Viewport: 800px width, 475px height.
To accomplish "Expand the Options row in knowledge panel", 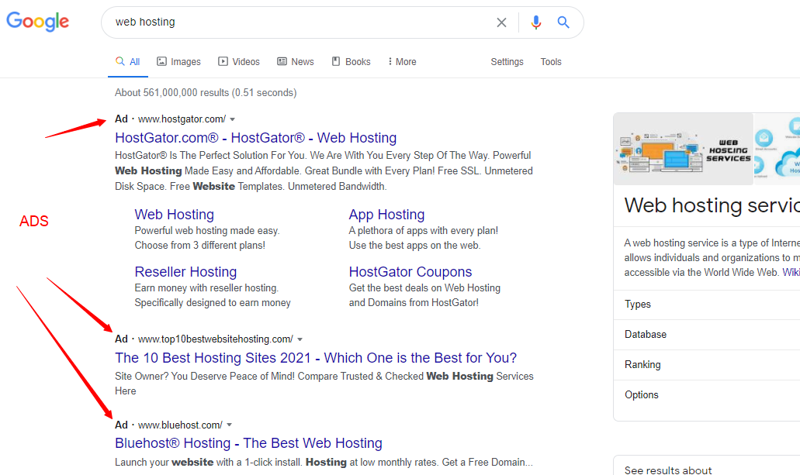I will (707, 394).
